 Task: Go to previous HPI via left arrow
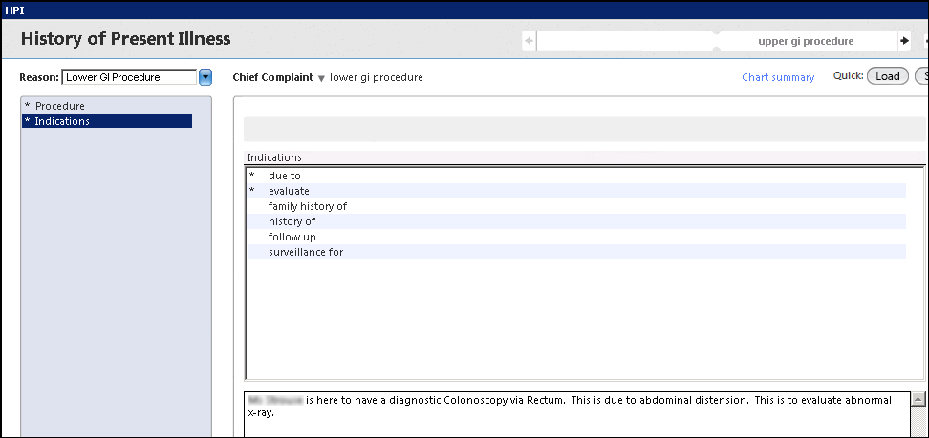click(529, 41)
